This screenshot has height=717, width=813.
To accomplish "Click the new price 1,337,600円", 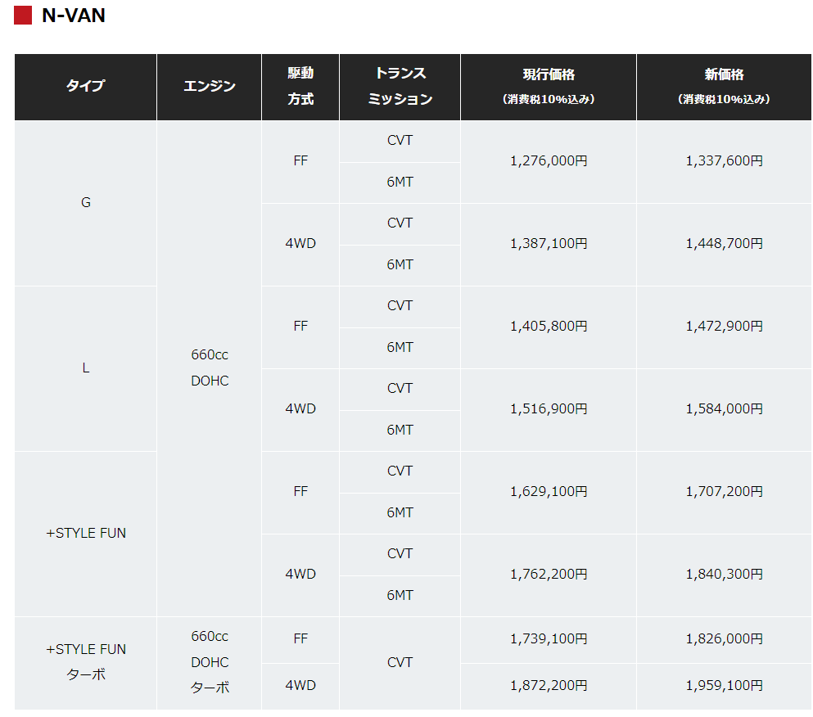I will 724,161.
